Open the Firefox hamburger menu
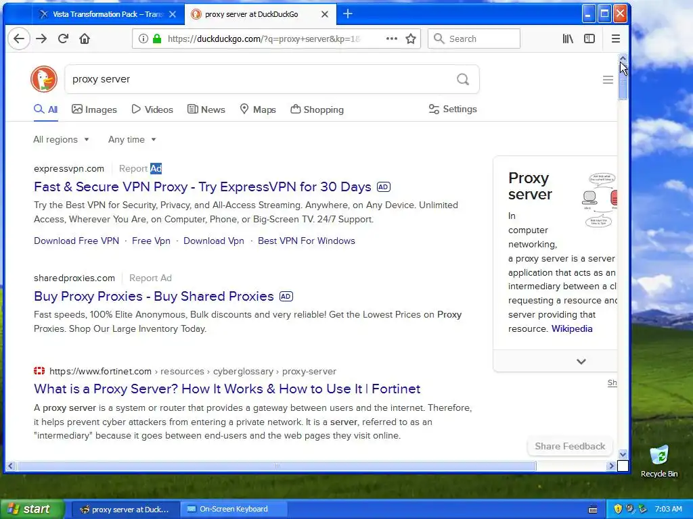The height and width of the screenshot is (519, 693). point(616,39)
